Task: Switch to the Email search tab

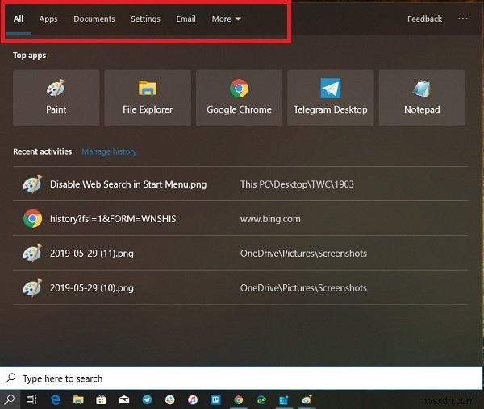Action: pyautogui.click(x=186, y=19)
